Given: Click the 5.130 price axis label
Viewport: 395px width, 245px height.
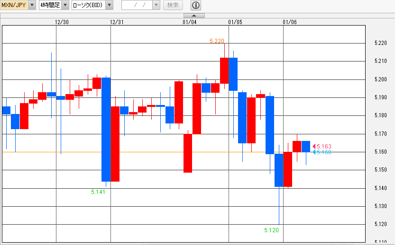Looking at the screenshot, I should point(381,206).
